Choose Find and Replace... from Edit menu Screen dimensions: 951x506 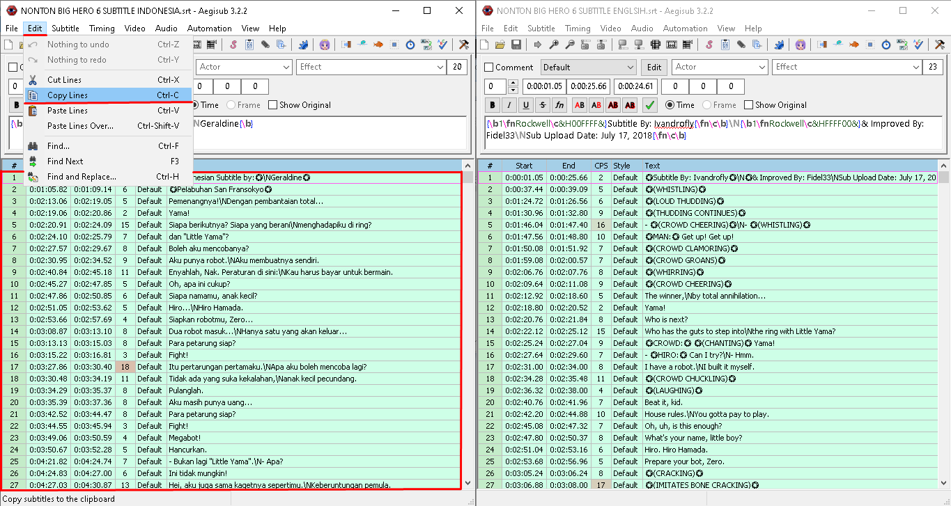pyautogui.click(x=108, y=177)
